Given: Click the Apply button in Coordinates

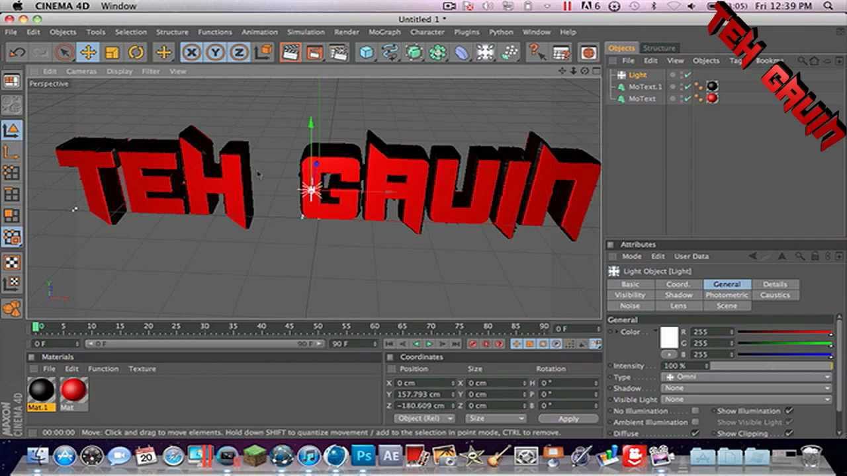Looking at the screenshot, I should (x=568, y=418).
